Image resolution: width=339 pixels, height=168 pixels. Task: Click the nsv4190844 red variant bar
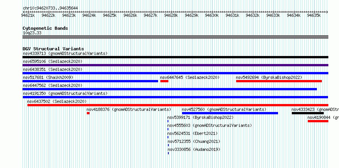[318, 121]
